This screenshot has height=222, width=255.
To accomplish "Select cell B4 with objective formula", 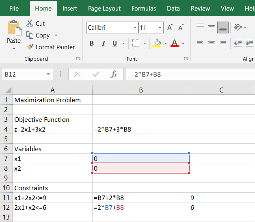I will 140,129.
